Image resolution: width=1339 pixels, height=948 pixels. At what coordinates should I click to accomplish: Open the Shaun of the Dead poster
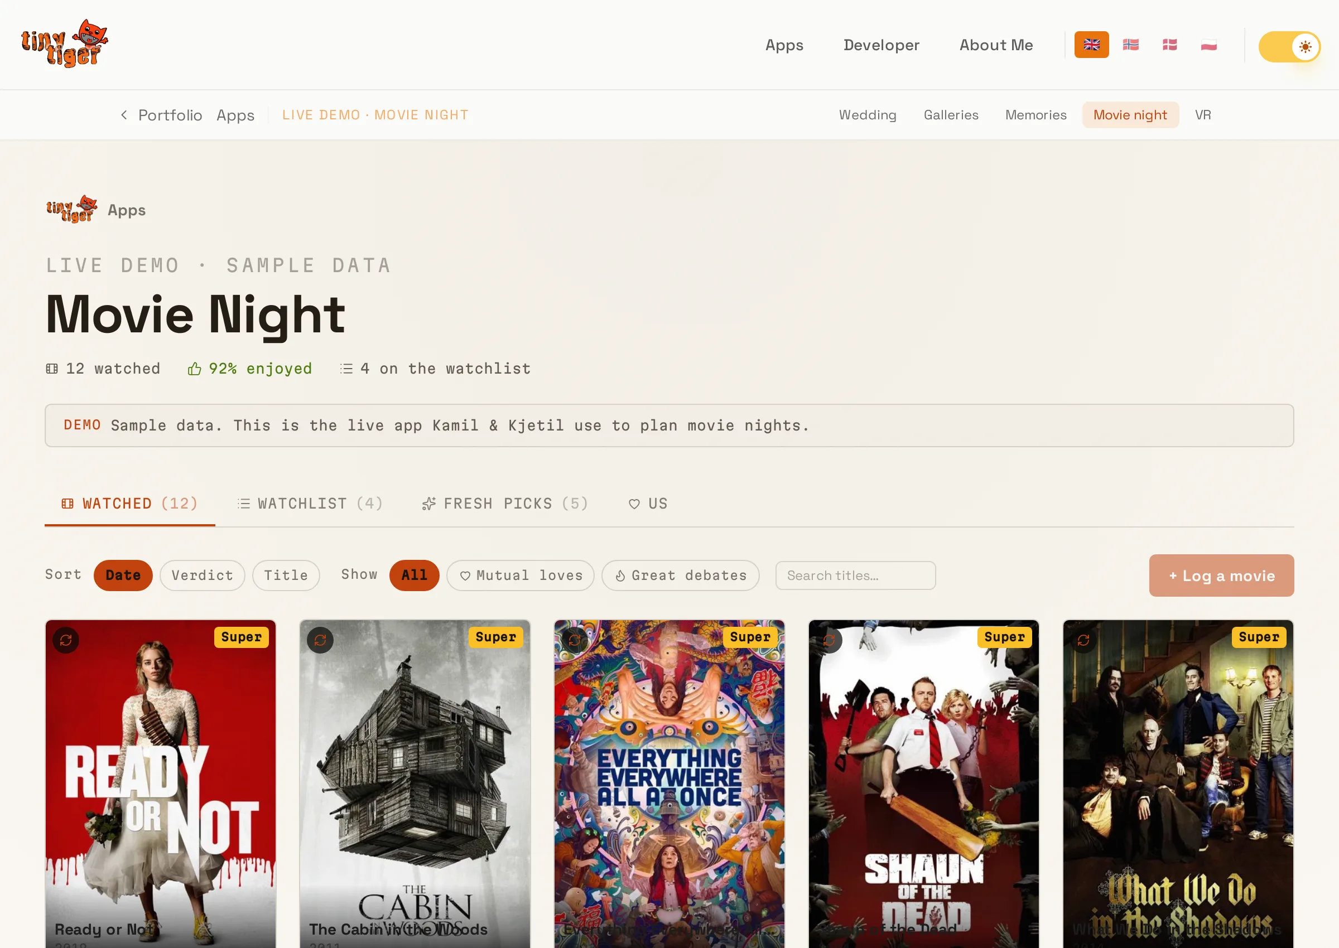pos(923,784)
